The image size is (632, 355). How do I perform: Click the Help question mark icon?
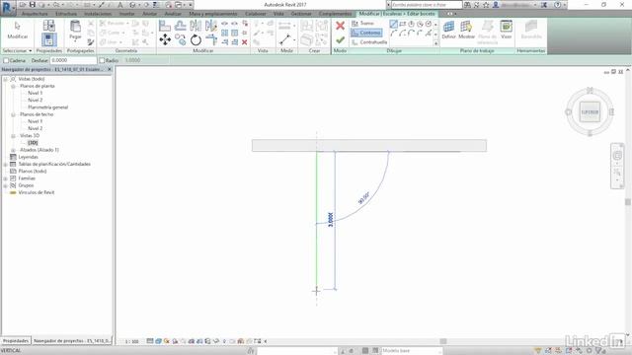[557, 5]
